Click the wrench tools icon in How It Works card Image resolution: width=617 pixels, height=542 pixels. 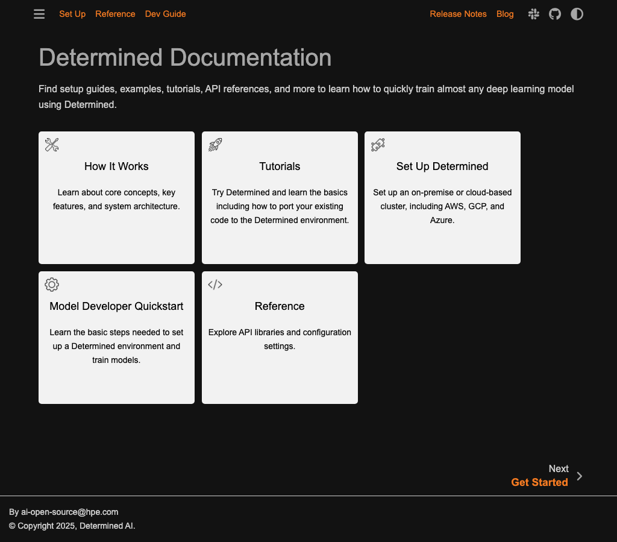click(x=52, y=145)
